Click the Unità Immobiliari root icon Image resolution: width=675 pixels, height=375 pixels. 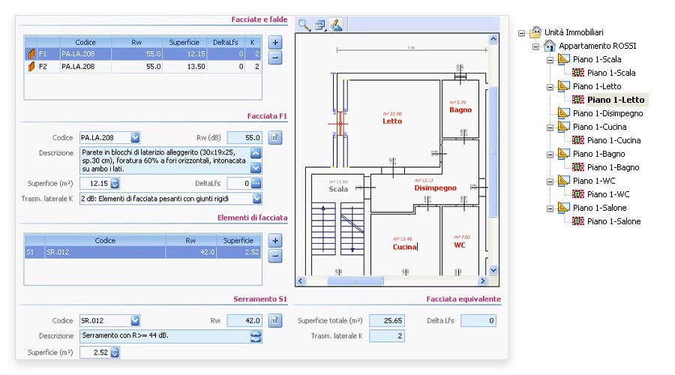pos(535,31)
